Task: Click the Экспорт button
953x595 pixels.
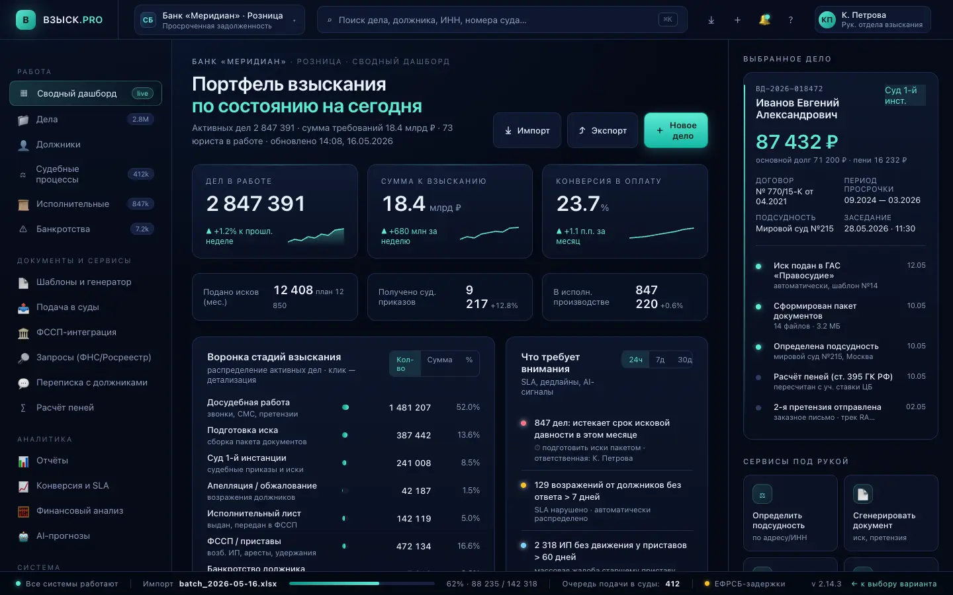Action: (602, 130)
